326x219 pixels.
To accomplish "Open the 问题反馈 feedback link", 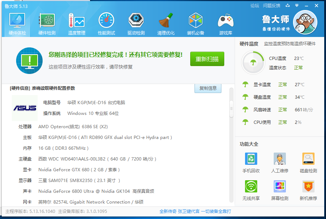I will tap(272, 6).
